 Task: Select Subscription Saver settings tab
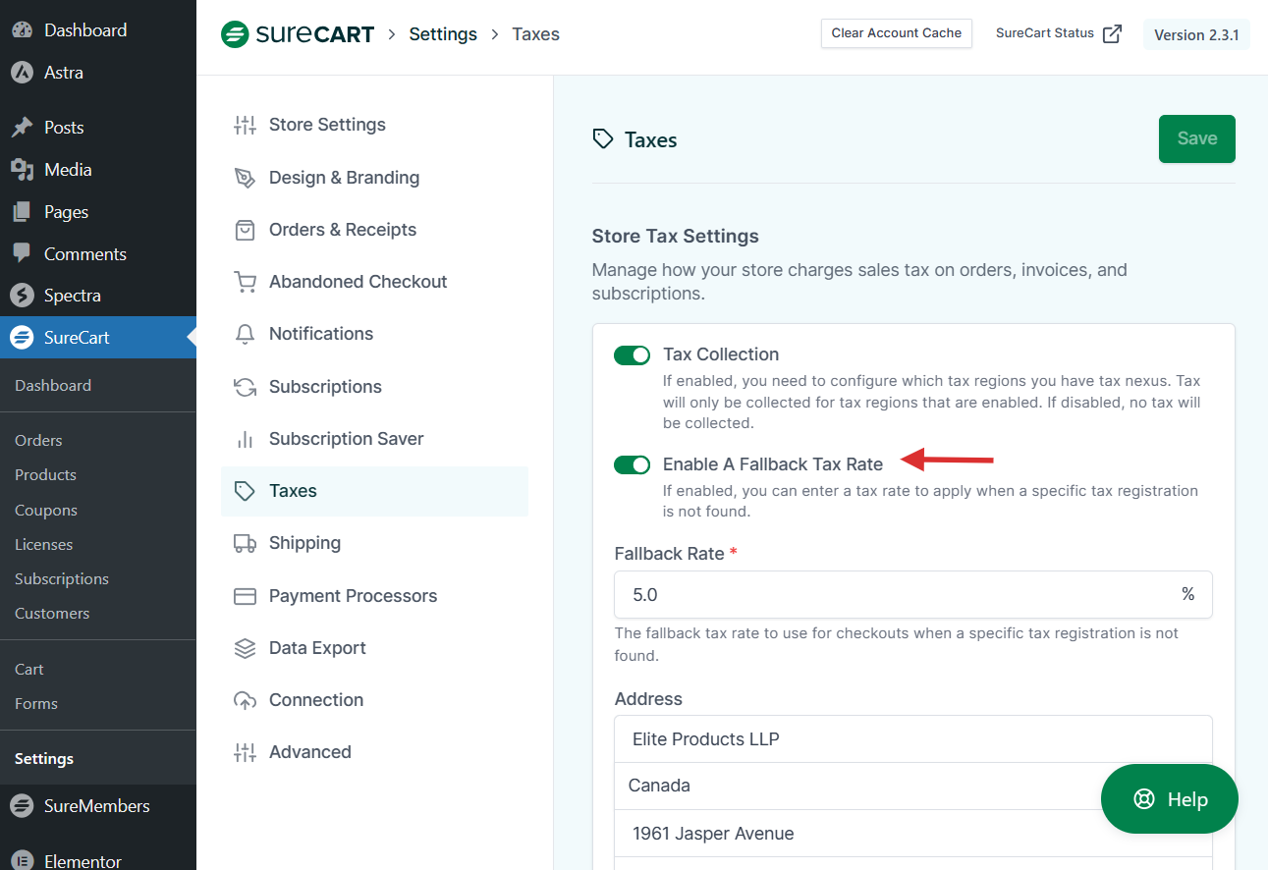click(x=346, y=439)
